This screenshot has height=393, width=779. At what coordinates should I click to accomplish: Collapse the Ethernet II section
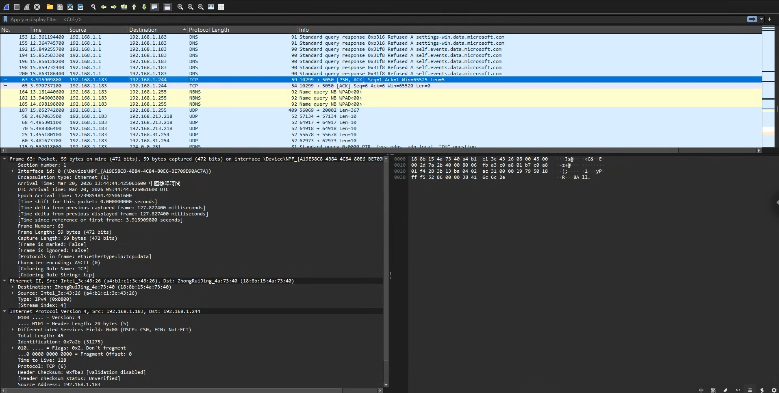[x=4, y=281]
